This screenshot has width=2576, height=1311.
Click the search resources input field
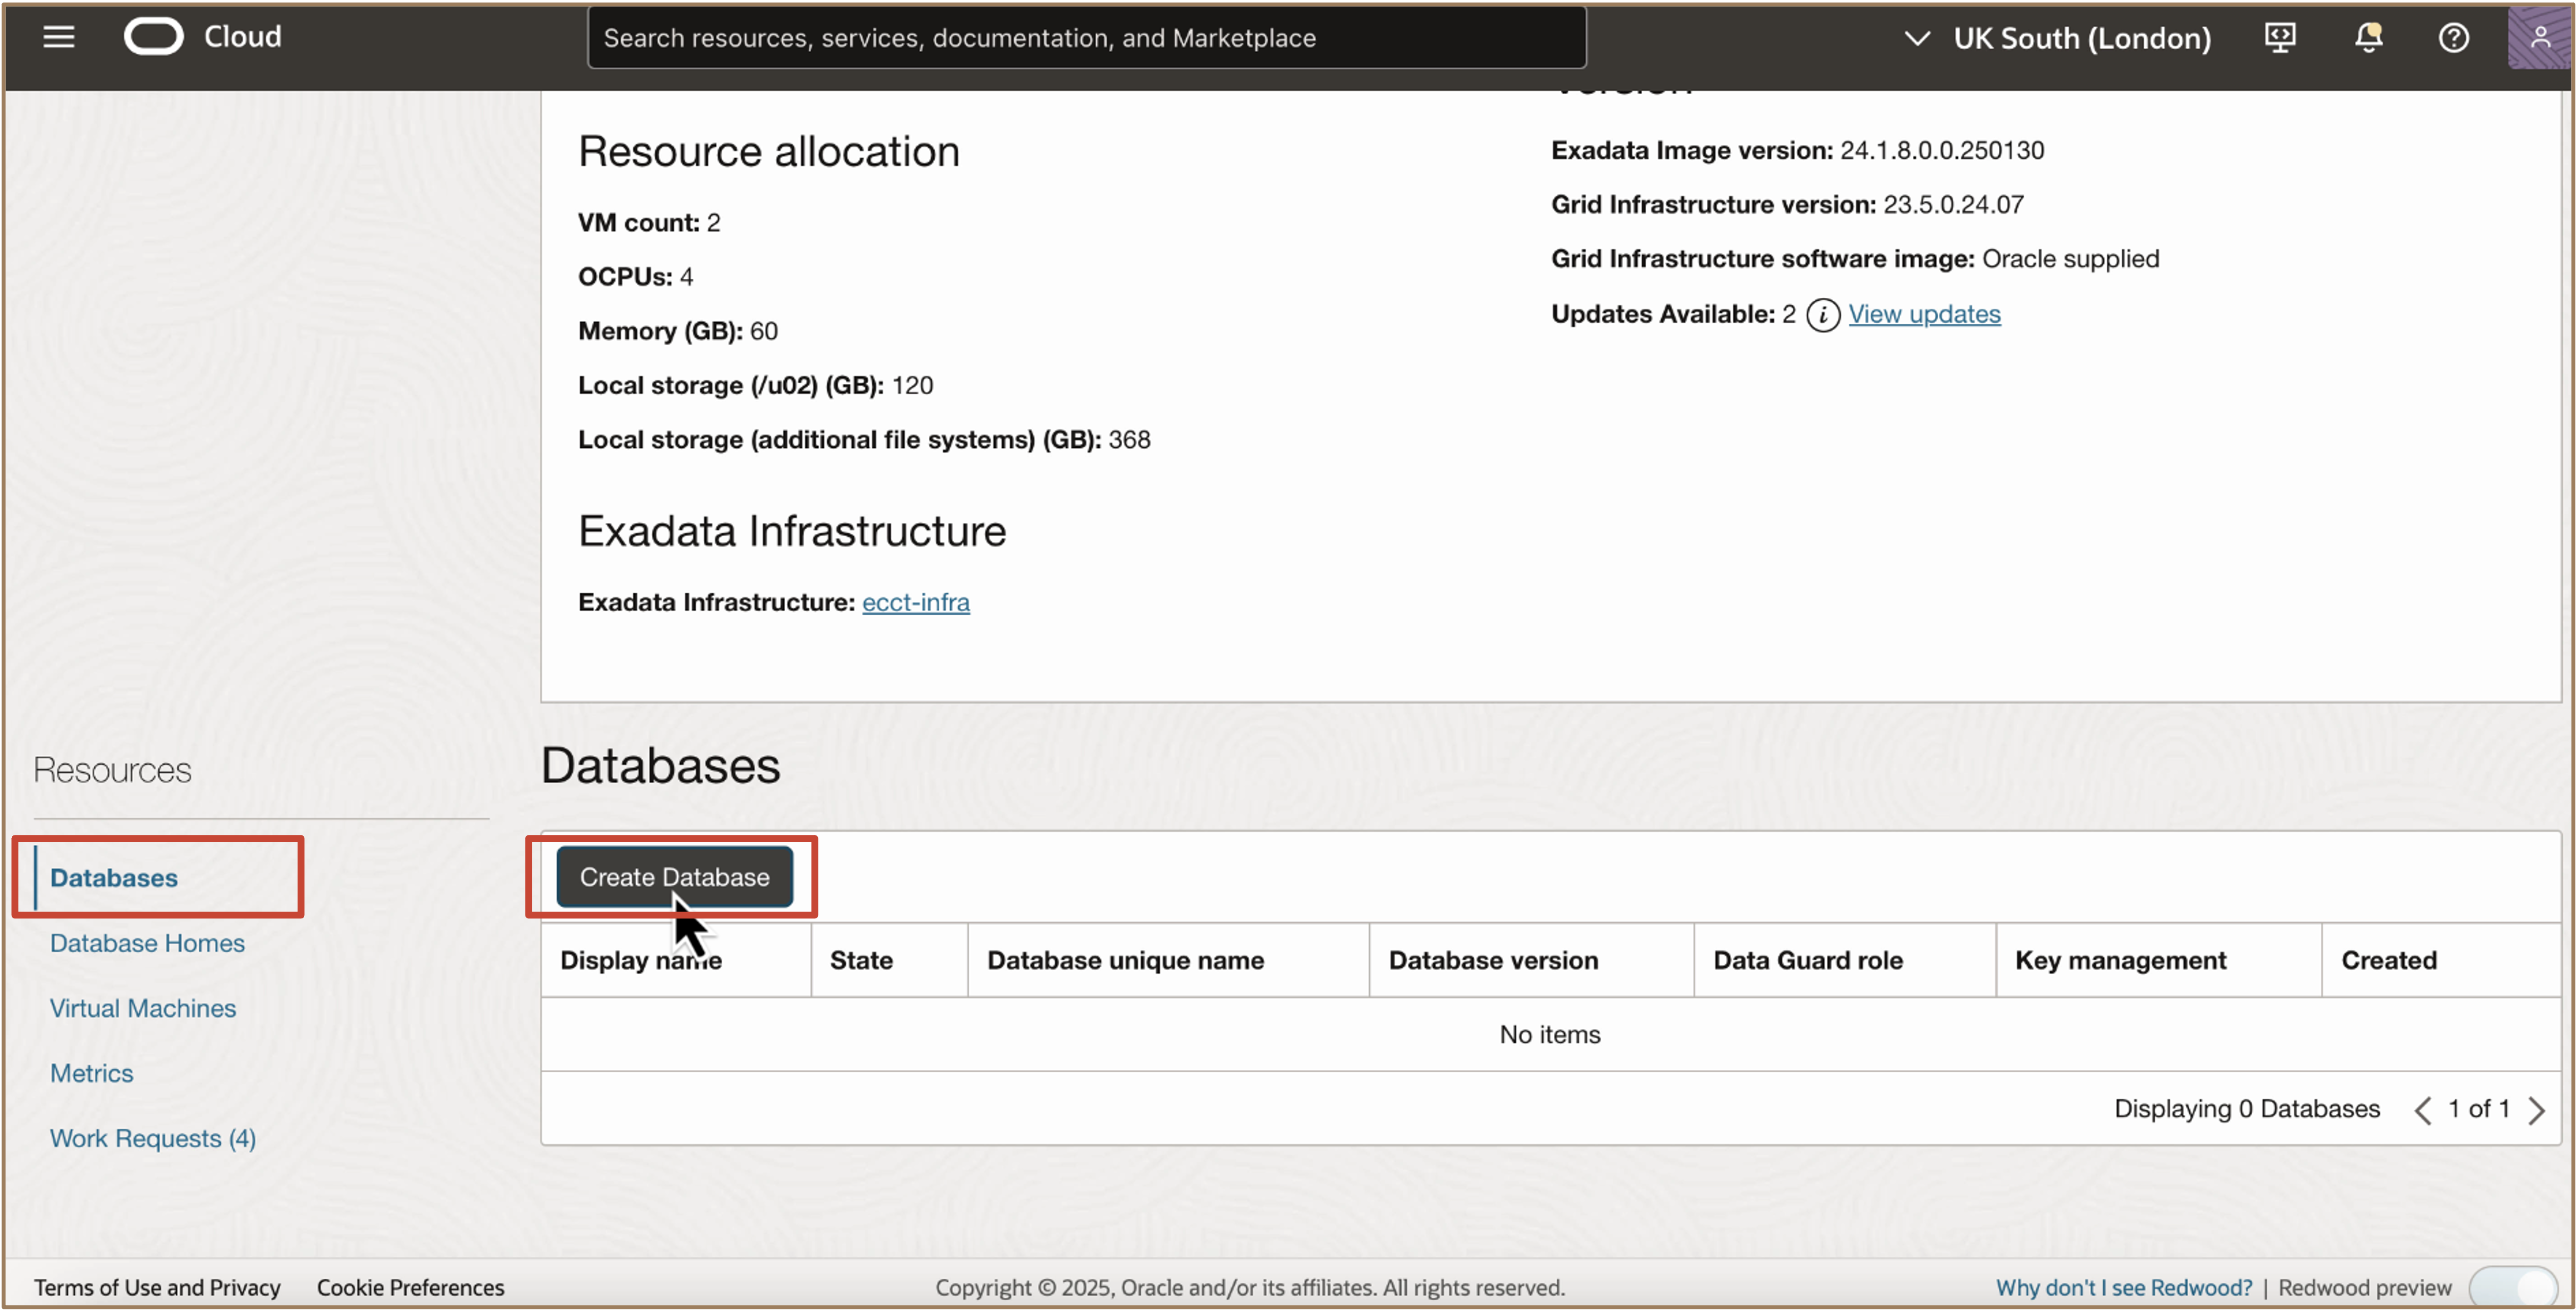1085,38
